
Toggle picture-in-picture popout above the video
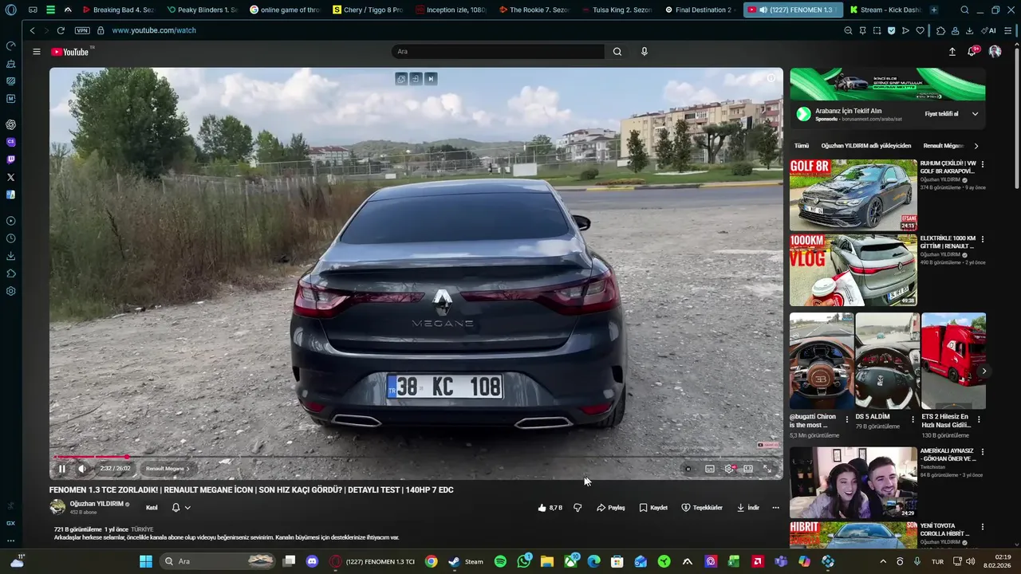pos(401,78)
